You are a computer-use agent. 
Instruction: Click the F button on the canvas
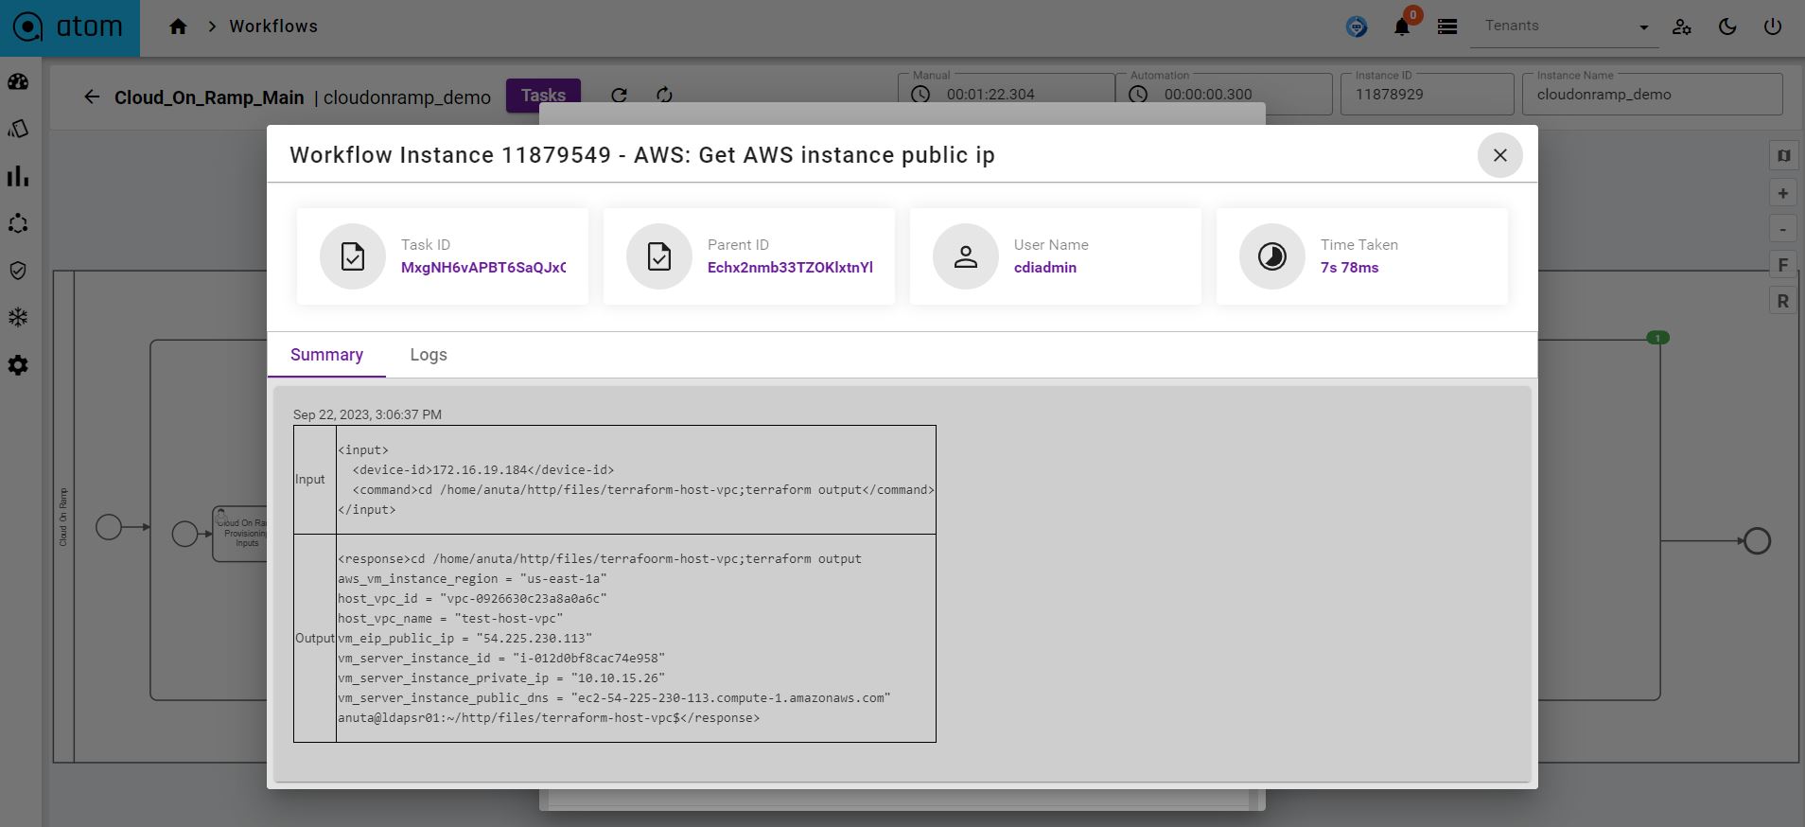coord(1783,265)
